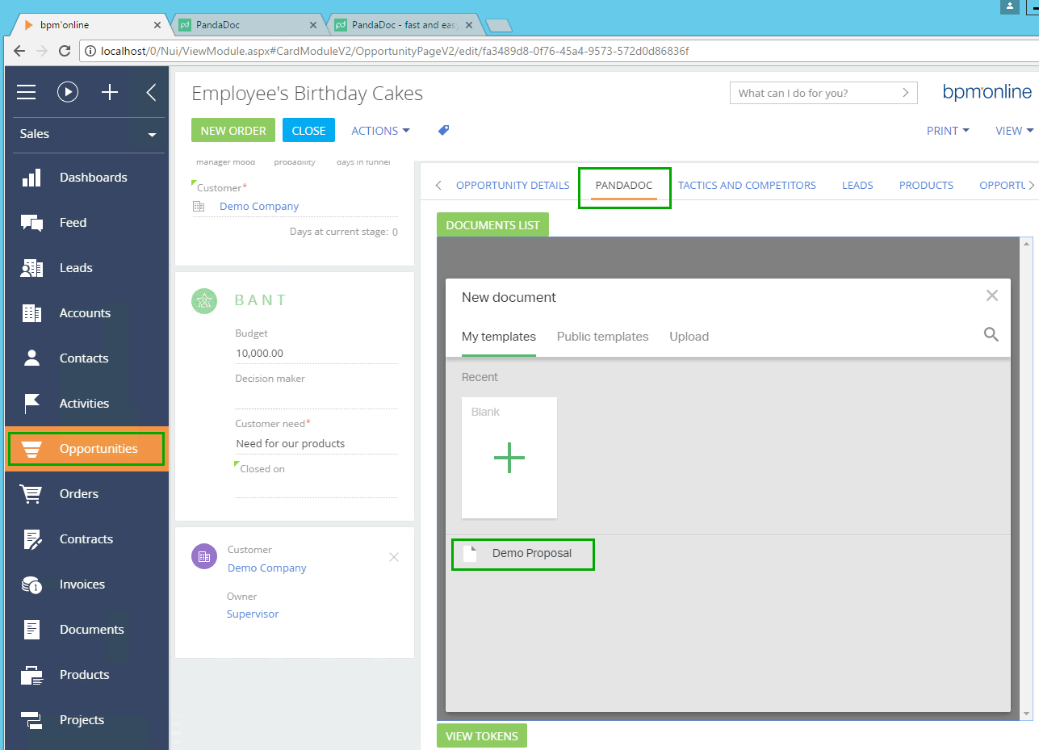Click the BANT star icon

click(204, 300)
